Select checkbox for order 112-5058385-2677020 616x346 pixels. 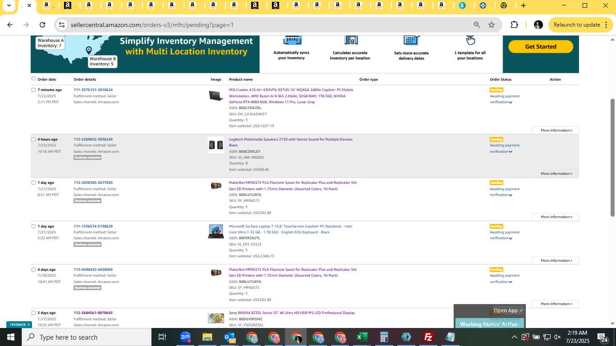33,182
